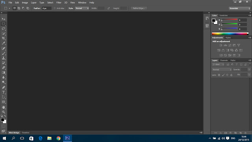Viewport: 252px width, 142px height.
Task: Select the Blur tool
Action: coord(4,77)
